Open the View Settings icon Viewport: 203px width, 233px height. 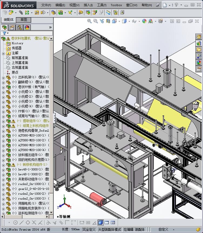pos(161,21)
